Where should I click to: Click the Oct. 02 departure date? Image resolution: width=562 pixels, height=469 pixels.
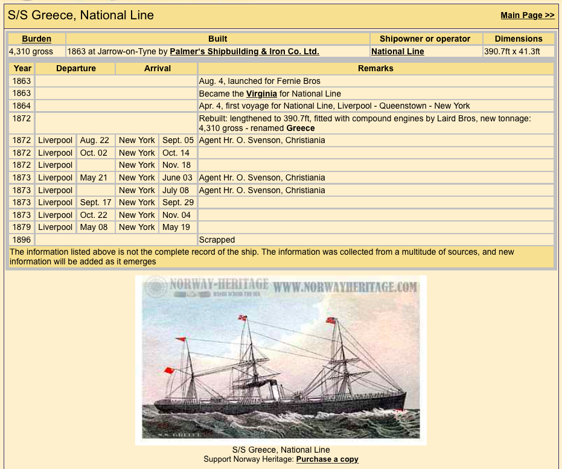click(x=94, y=153)
